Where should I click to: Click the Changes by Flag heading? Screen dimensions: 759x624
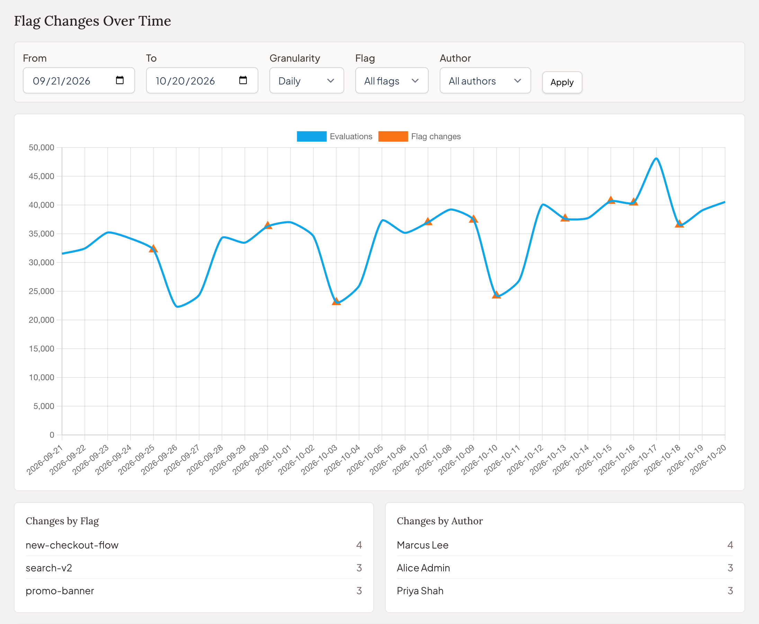tap(62, 521)
